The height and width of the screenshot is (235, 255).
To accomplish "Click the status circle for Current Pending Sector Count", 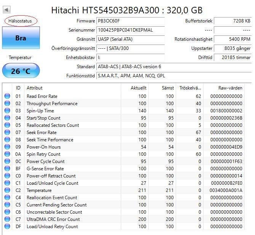I will tap(7, 205).
